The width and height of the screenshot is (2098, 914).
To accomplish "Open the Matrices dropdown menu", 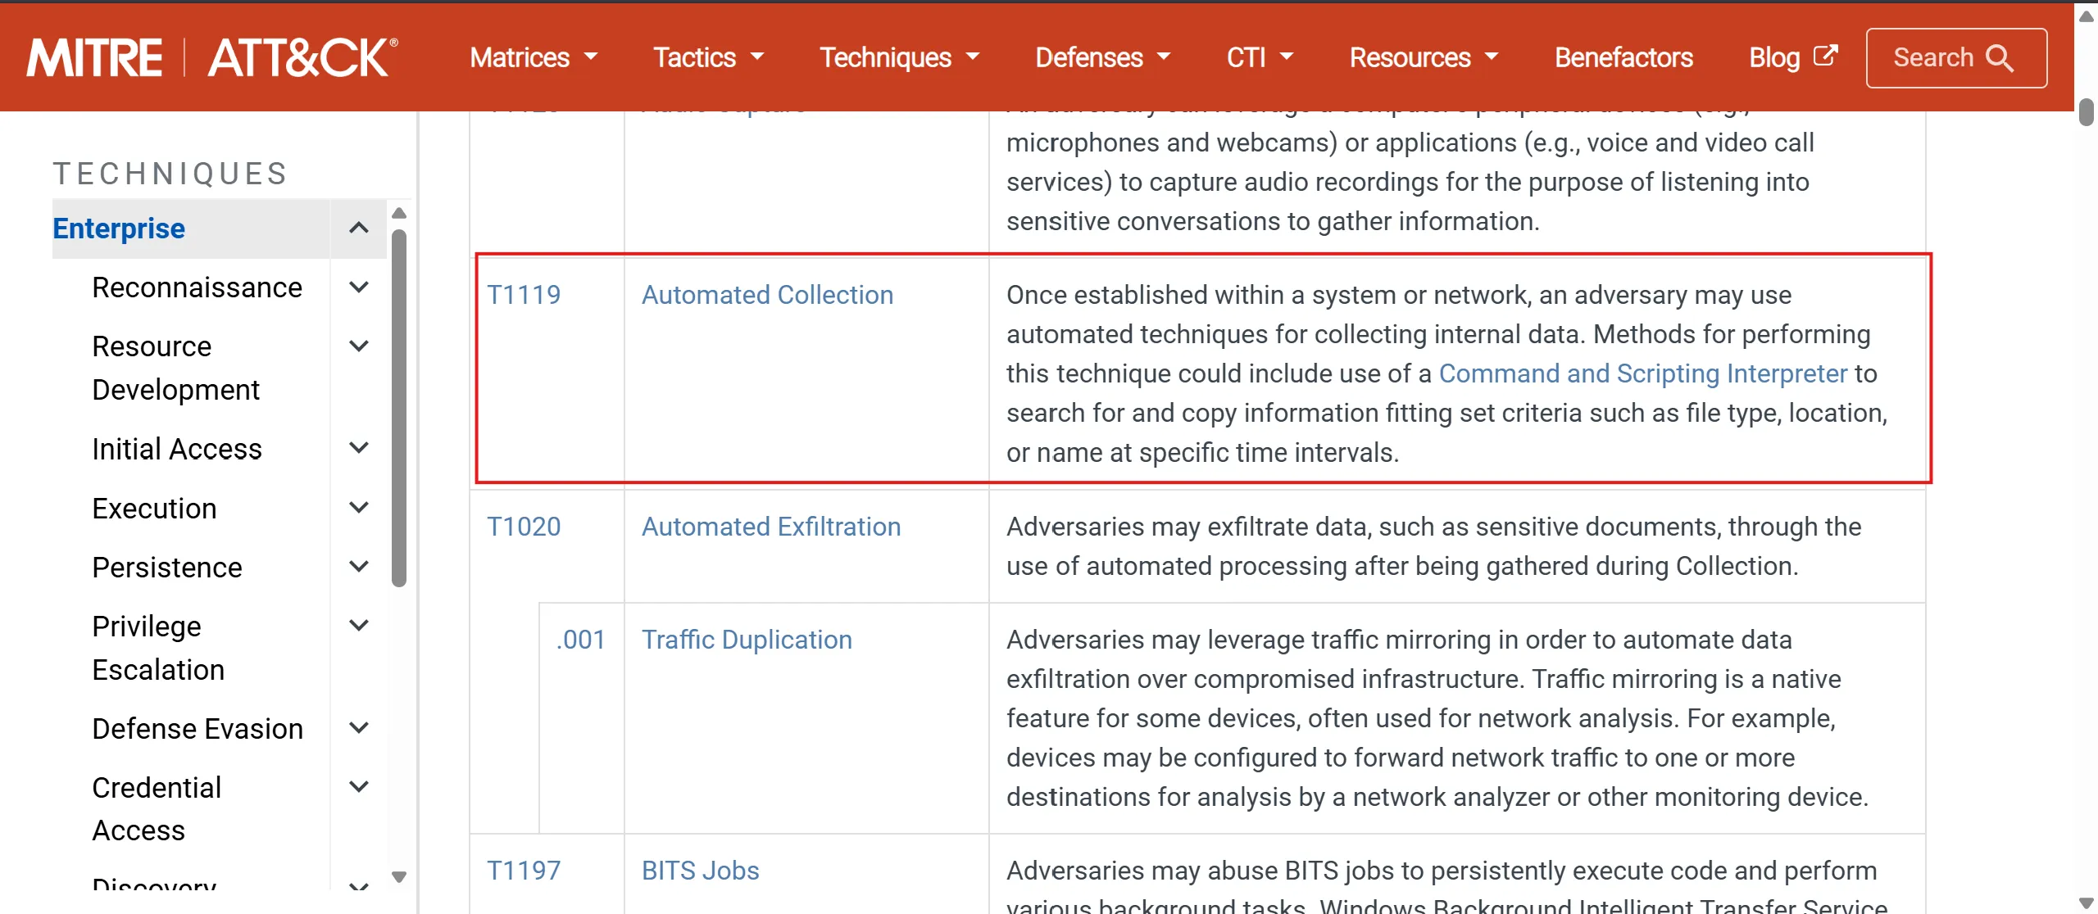I will tap(533, 57).
